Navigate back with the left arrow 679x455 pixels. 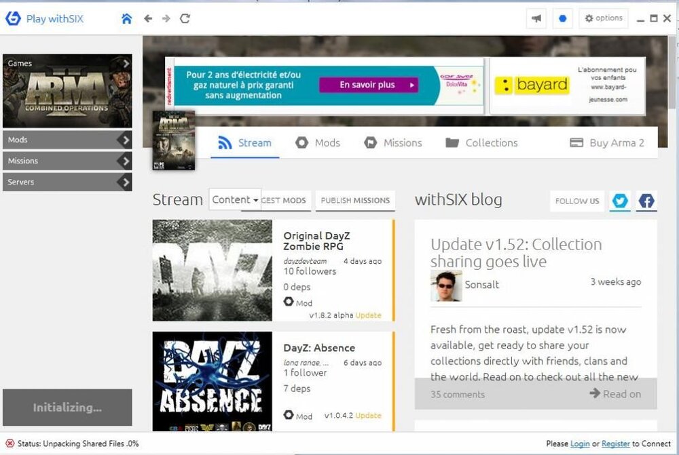[x=148, y=18]
